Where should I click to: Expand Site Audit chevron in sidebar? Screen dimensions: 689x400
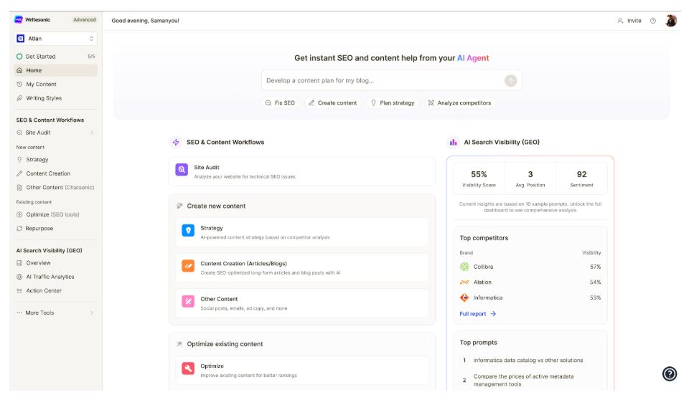click(x=92, y=133)
